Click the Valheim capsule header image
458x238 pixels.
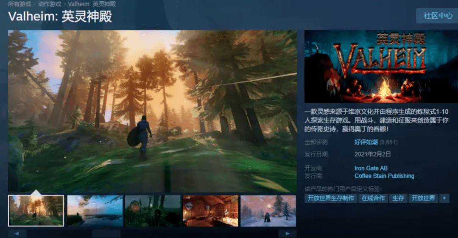(381, 66)
